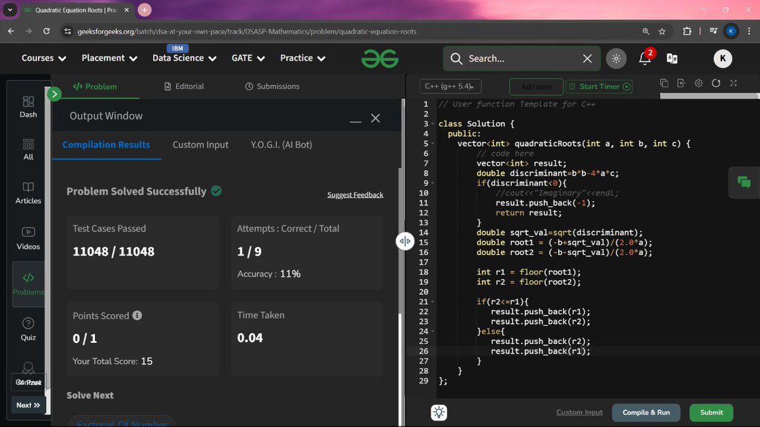Click the Suggest Feedback link
The height and width of the screenshot is (427, 760).
point(355,195)
